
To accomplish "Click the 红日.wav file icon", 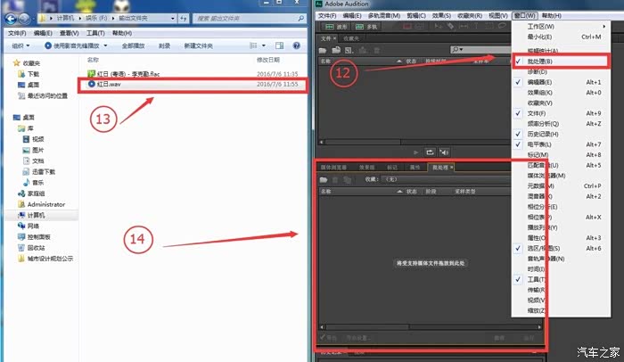I will pos(92,84).
